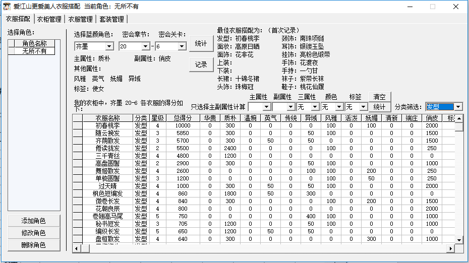Click the table's vertical scrollbar up arrow
The image size is (469, 263).
459,118
